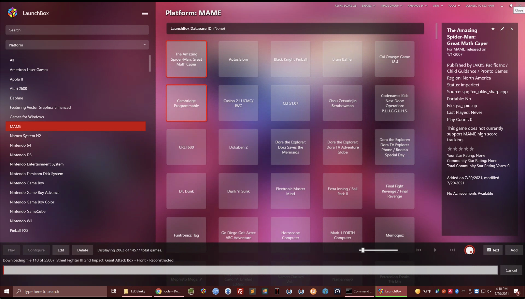
Task: Click the Configure button
Action: click(36, 250)
